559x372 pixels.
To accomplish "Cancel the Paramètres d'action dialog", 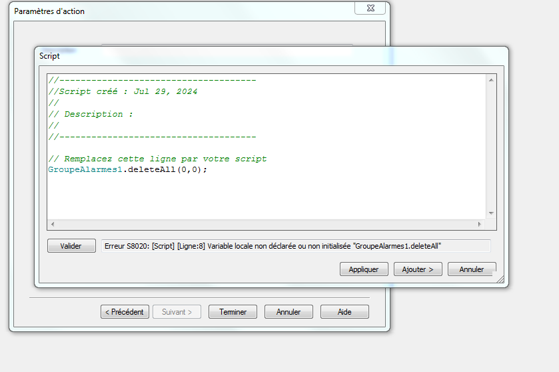I will coord(288,311).
